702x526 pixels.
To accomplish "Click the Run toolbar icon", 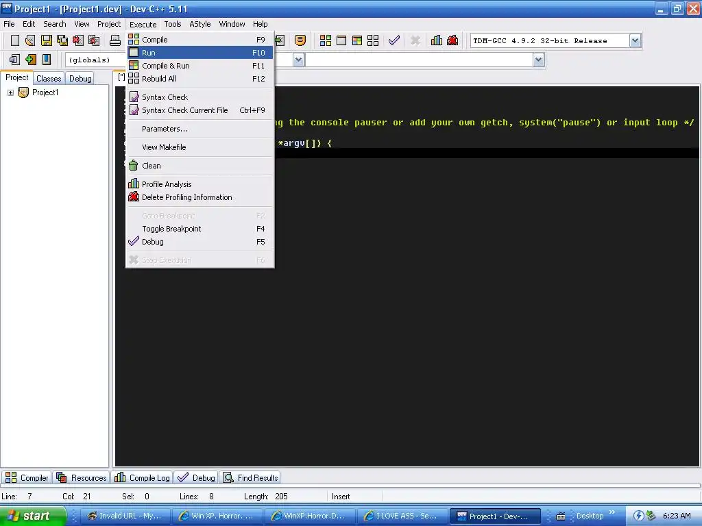I will [x=341, y=40].
